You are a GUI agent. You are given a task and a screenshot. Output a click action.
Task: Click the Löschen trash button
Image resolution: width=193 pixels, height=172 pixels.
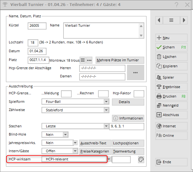pyautogui.click(x=172, y=57)
